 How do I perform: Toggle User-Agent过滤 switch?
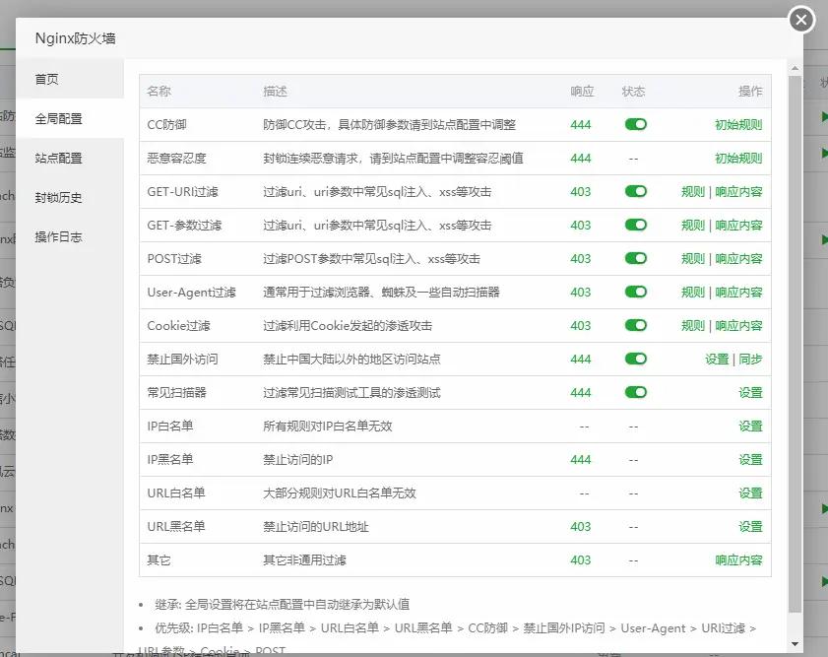pos(635,293)
